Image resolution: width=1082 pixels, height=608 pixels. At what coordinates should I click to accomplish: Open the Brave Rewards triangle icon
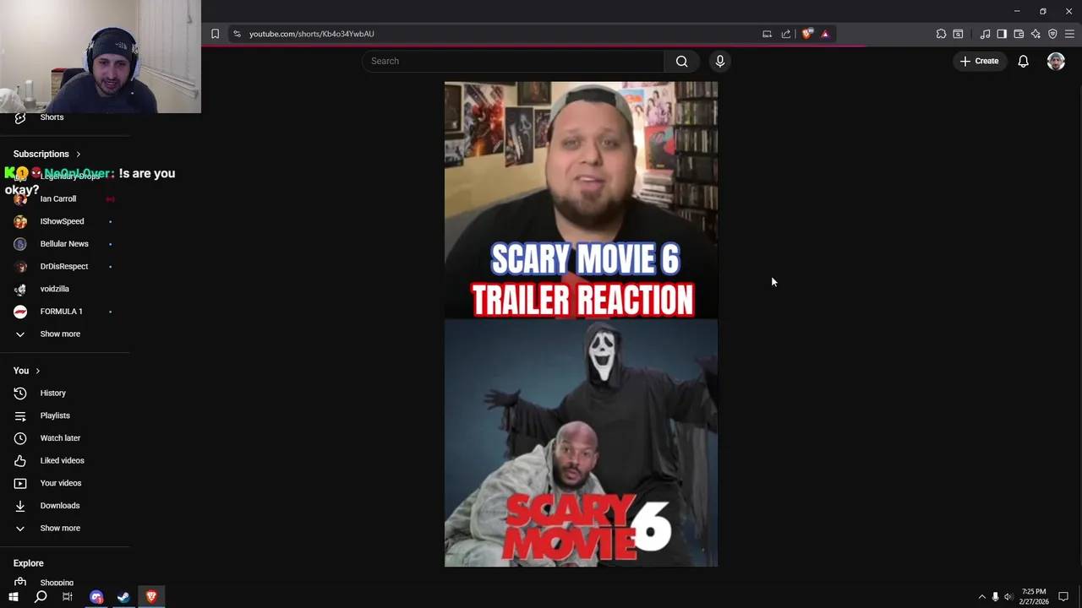[825, 34]
